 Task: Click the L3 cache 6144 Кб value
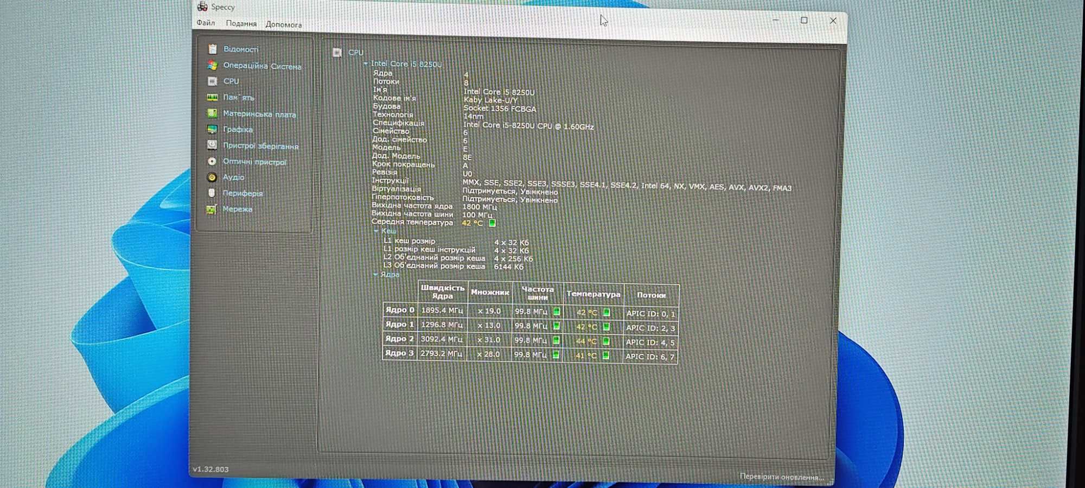(508, 267)
